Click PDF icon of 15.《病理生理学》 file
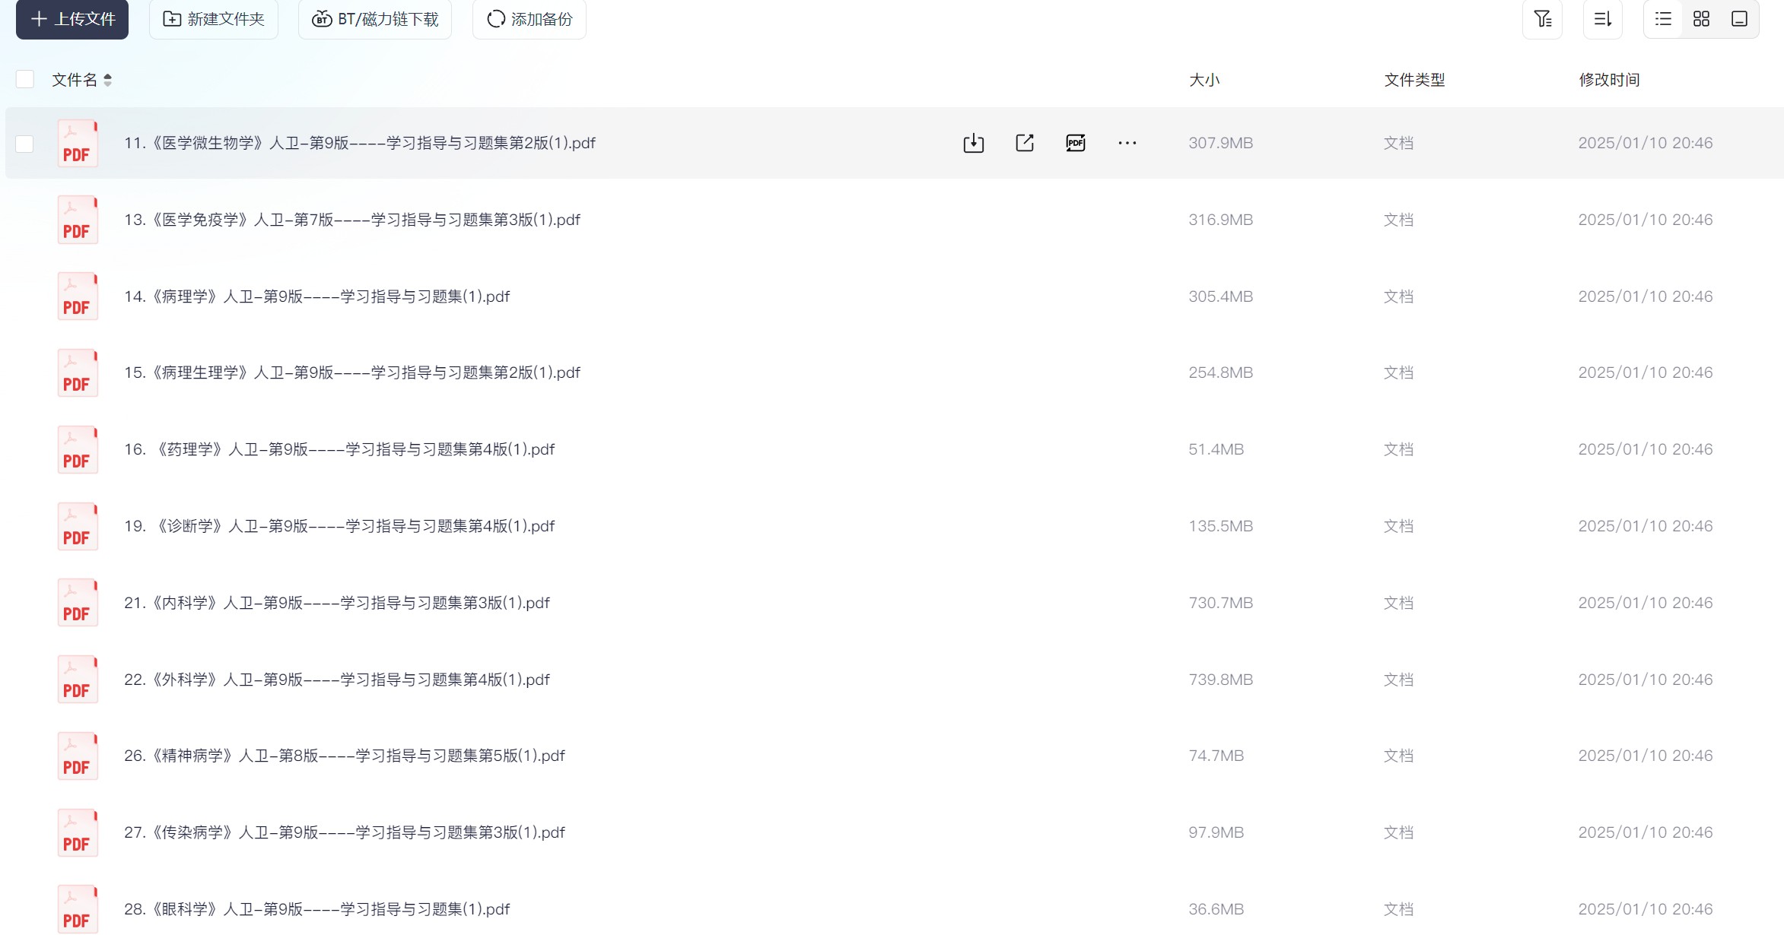This screenshot has width=1784, height=935. tap(78, 372)
